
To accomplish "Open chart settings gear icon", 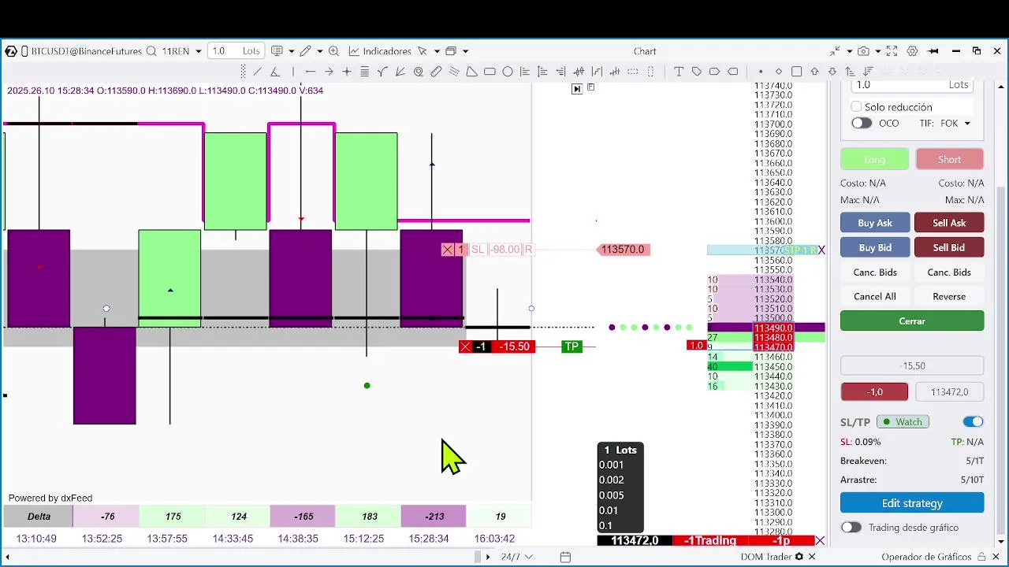I will (912, 51).
